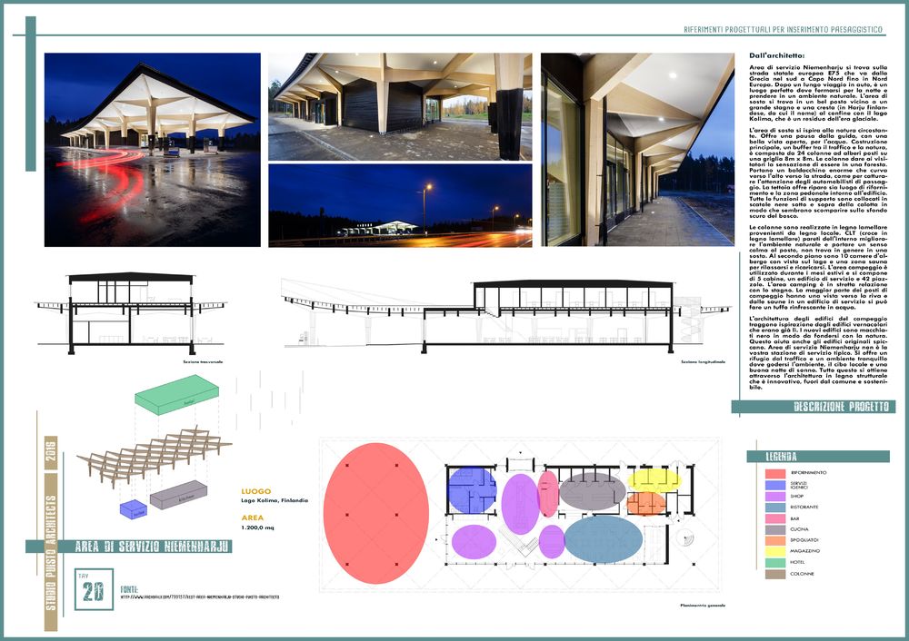
Task: Click the gray box in axonometric diagram
Action: pyautogui.click(x=178, y=495)
